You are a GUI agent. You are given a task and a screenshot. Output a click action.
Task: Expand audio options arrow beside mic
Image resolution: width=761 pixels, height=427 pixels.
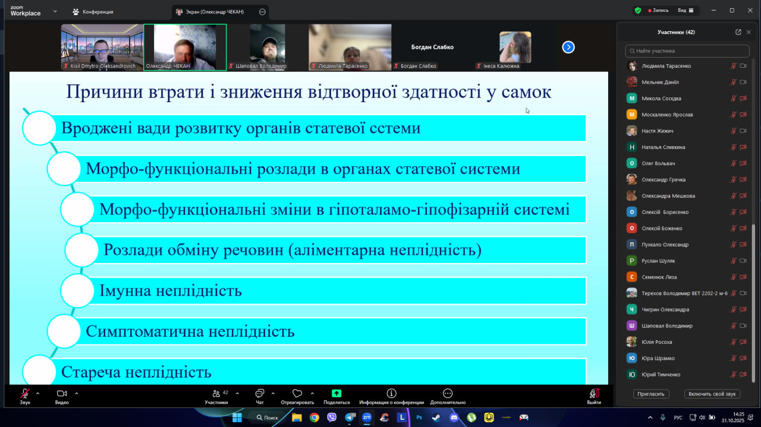[38, 393]
